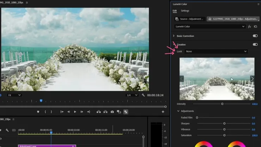Image resolution: width=261 pixels, height=147 pixels.
Task: Click the fx bypass icon in Lumetri
Action: click(249, 27)
